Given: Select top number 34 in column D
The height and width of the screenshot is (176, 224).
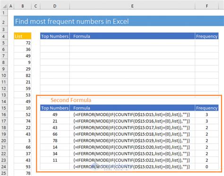Looking at the screenshot, I should coord(55,153).
